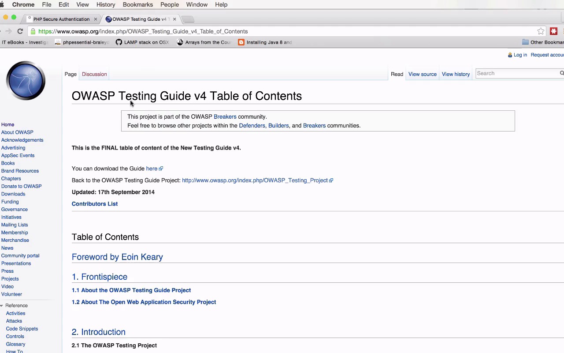This screenshot has height=353, width=564.
Task: Click the red asterisk extension icon
Action: coord(554,31)
